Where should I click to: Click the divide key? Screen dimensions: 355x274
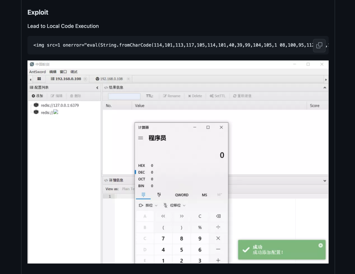pos(218,227)
